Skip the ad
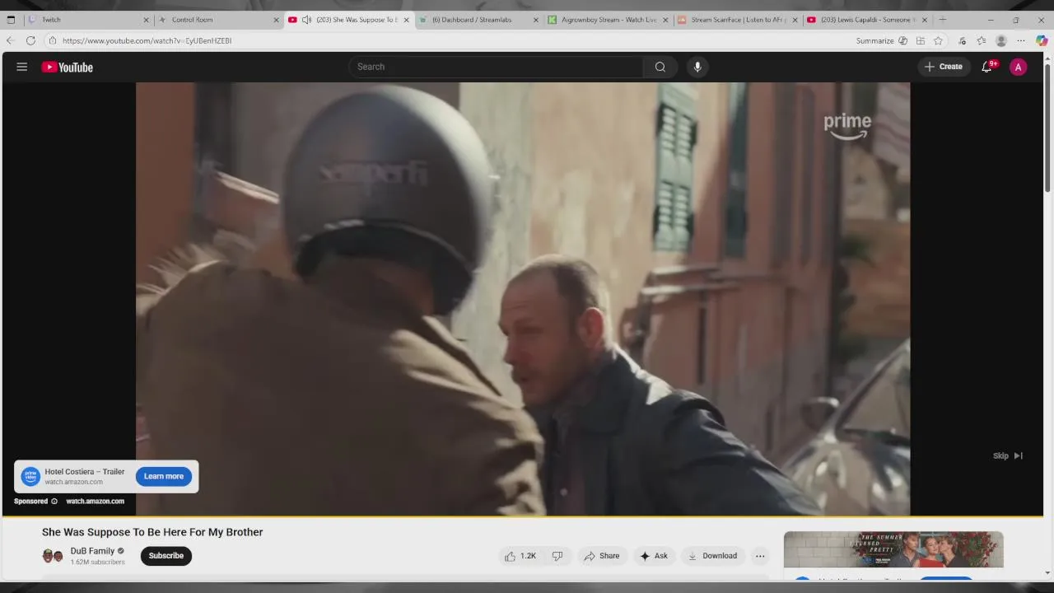1054x593 pixels. tap(1008, 455)
